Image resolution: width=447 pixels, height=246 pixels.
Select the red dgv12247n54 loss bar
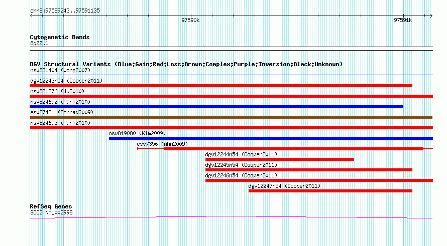pyautogui.click(x=330, y=191)
